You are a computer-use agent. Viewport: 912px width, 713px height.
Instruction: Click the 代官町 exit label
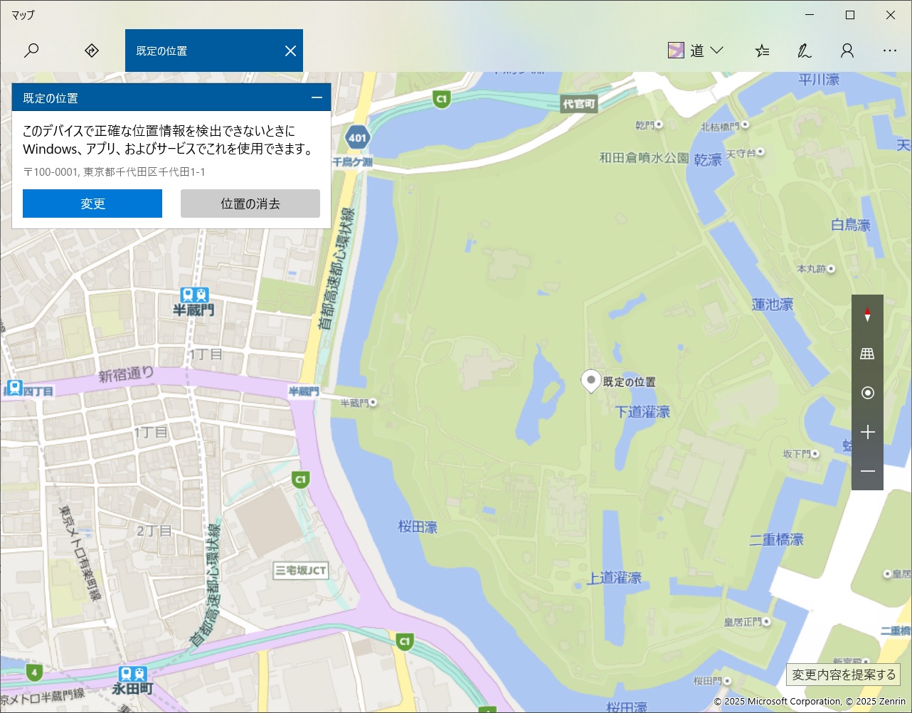(x=579, y=104)
